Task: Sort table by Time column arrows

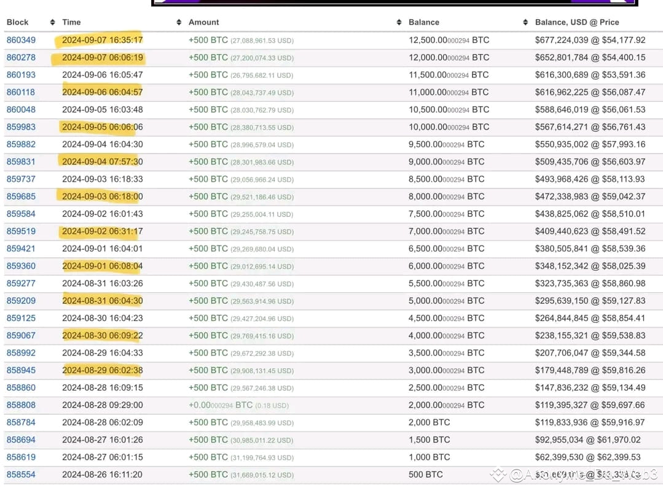Action: [179, 22]
